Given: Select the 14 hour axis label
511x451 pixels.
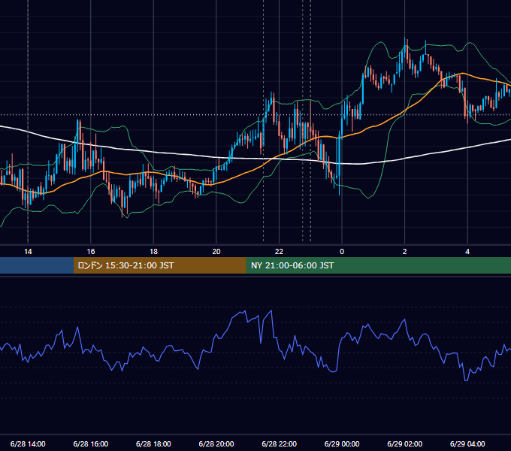Looking at the screenshot, I should tap(28, 252).
